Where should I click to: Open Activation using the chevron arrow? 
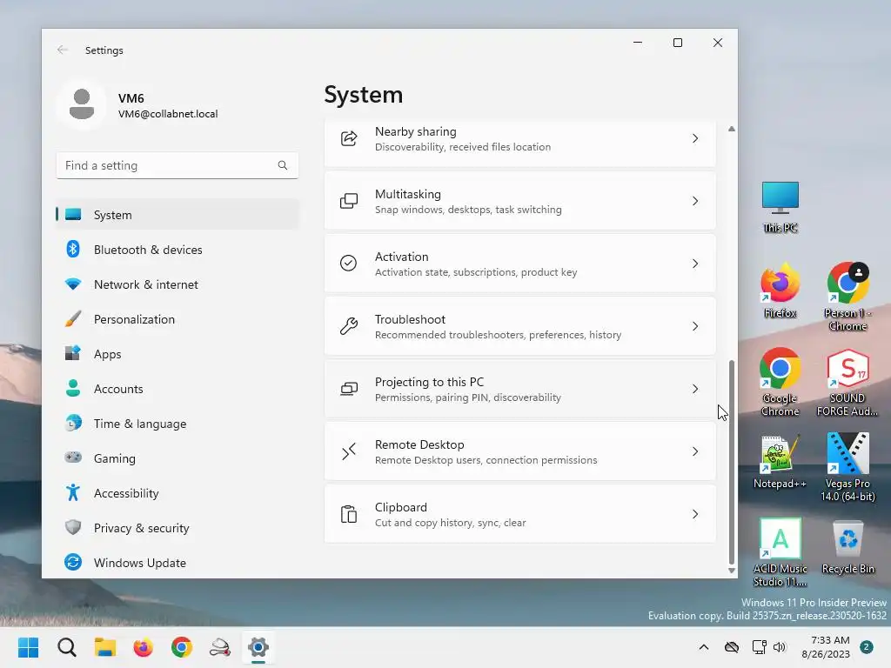pos(695,264)
